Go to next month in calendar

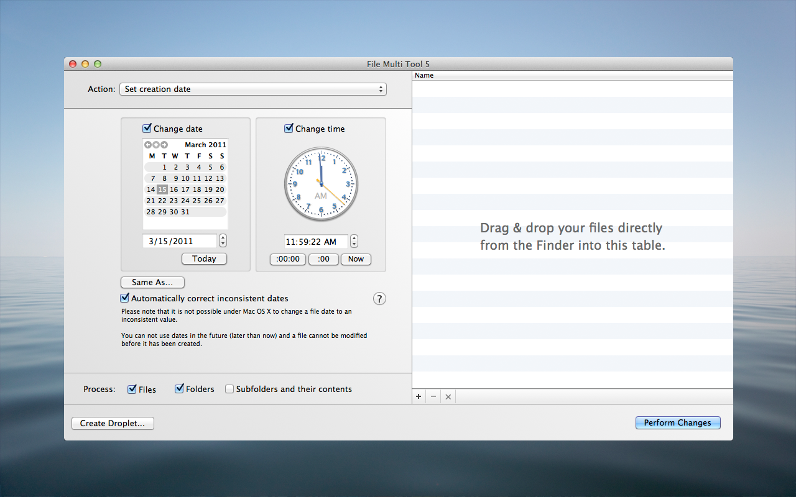coord(164,145)
